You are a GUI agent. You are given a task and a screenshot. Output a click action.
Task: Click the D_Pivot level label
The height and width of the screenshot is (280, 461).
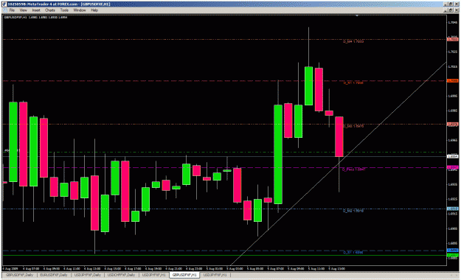tap(354, 169)
